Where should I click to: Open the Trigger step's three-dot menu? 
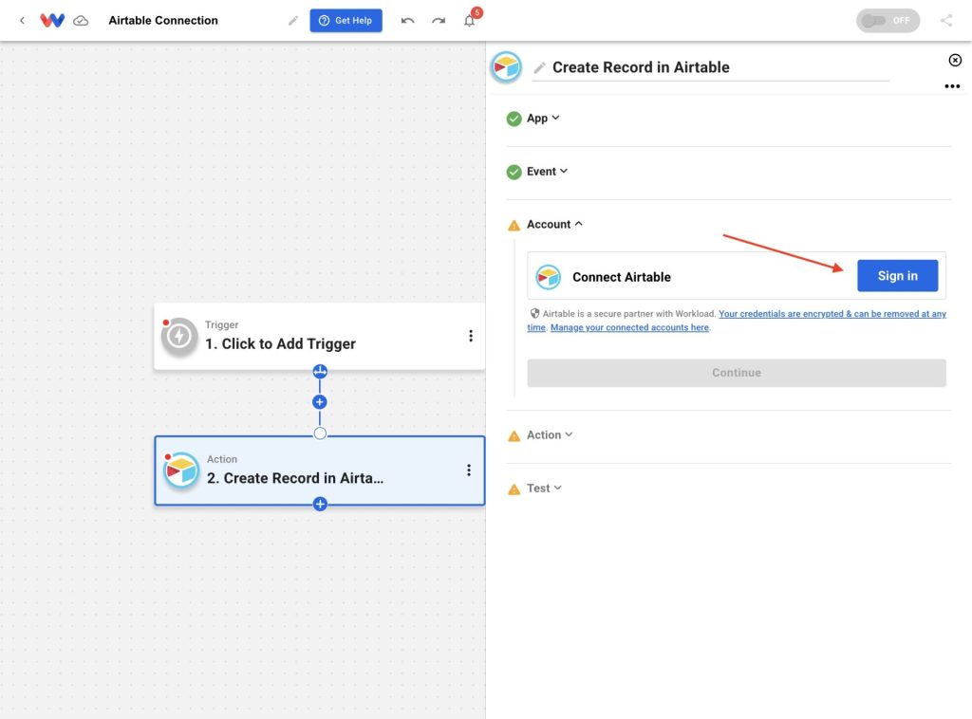click(x=471, y=336)
